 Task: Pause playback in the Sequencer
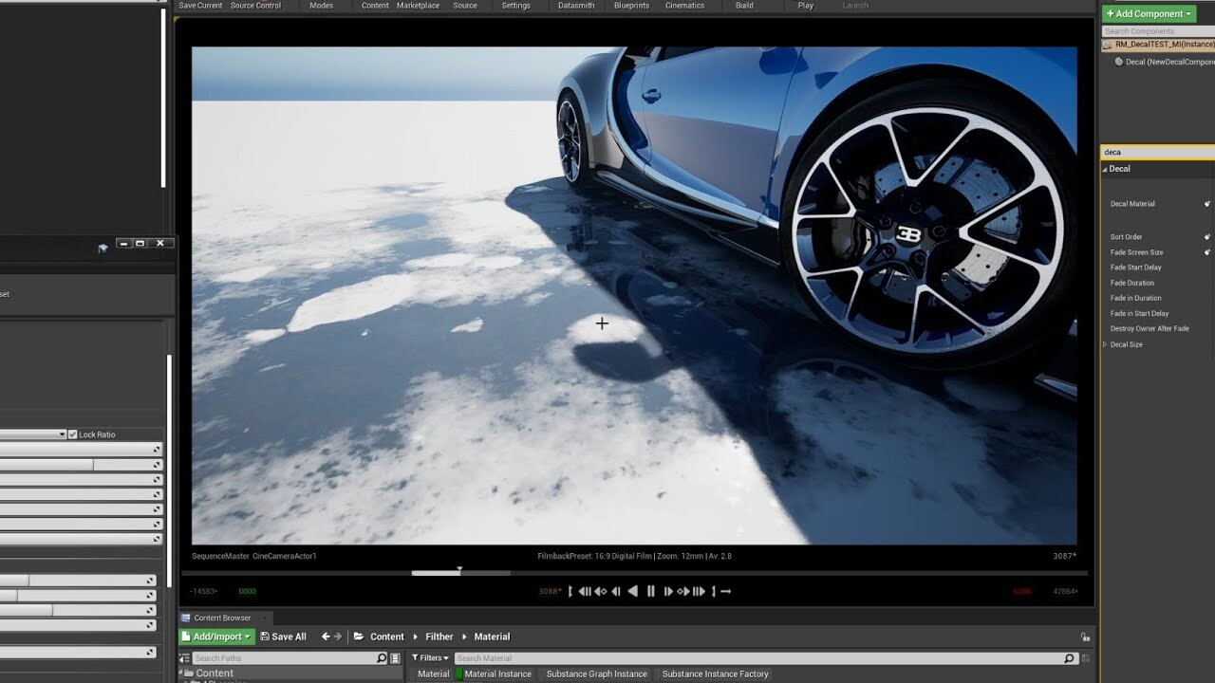point(650,591)
